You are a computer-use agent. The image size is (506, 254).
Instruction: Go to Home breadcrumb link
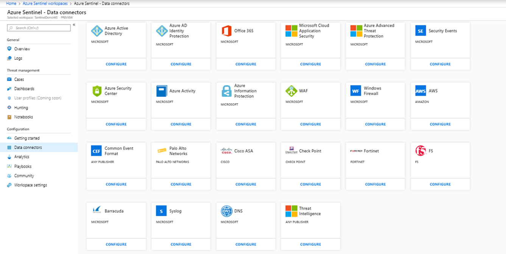point(11,3)
